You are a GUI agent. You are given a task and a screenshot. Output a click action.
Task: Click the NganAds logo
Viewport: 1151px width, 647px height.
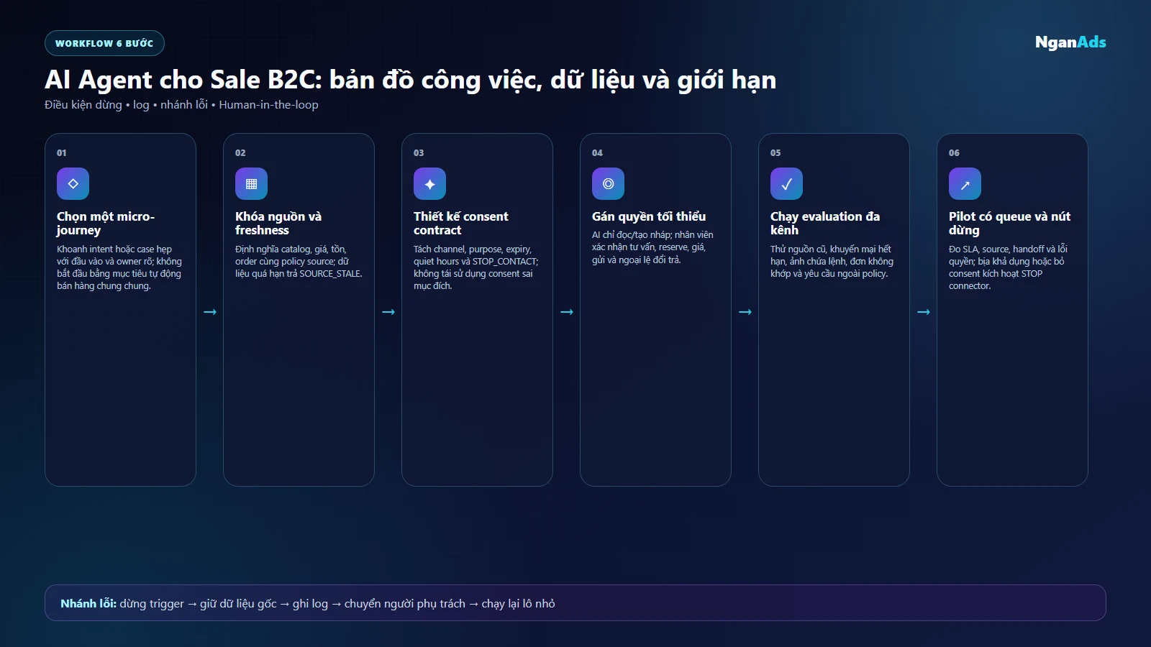(1070, 42)
